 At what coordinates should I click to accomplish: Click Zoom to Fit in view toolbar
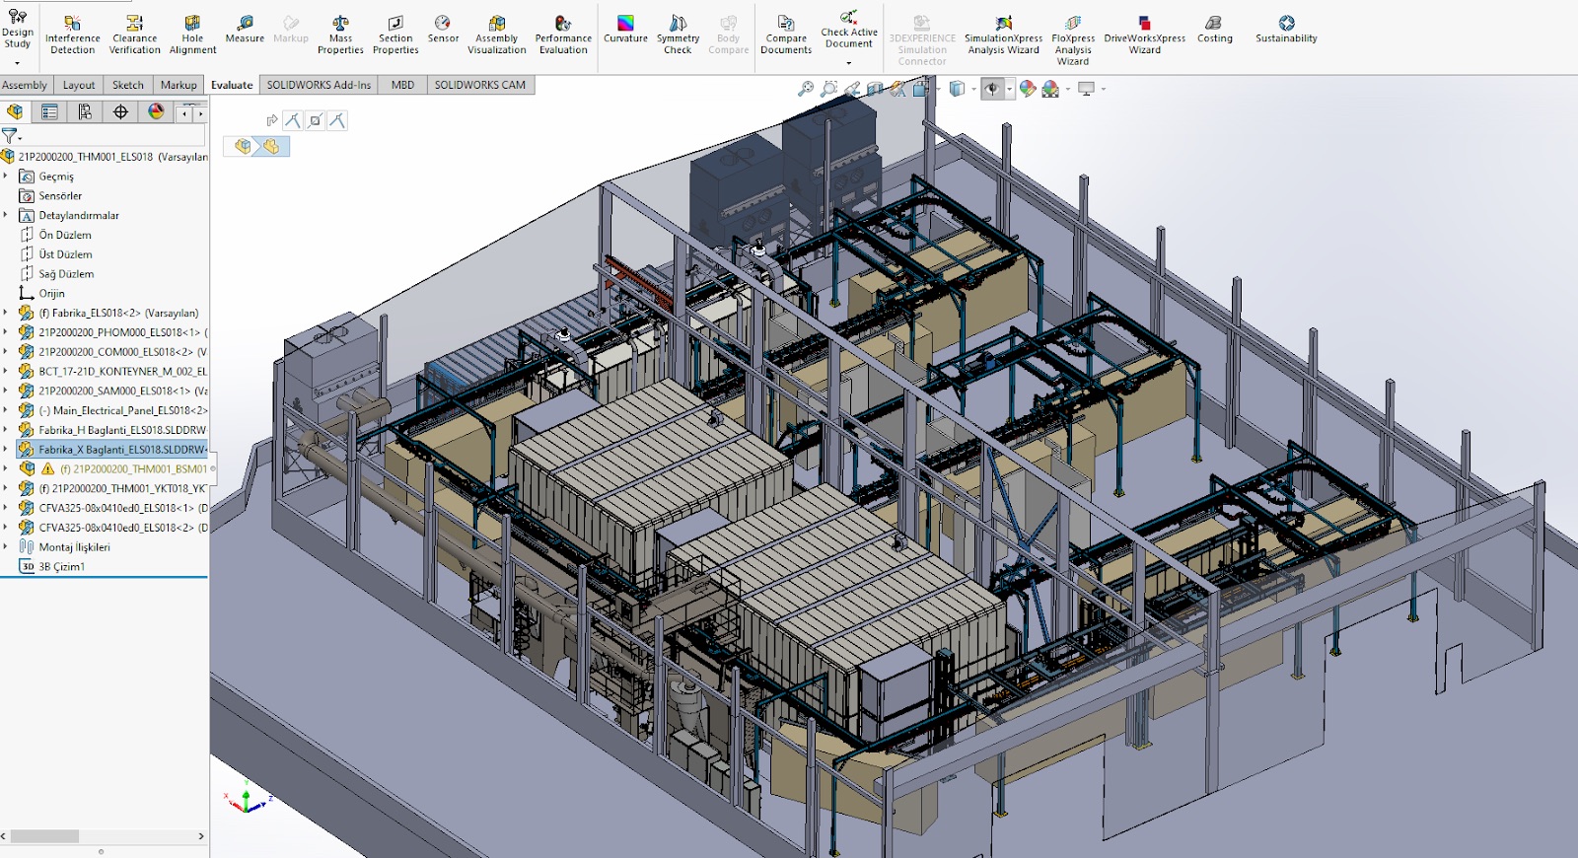coord(806,89)
